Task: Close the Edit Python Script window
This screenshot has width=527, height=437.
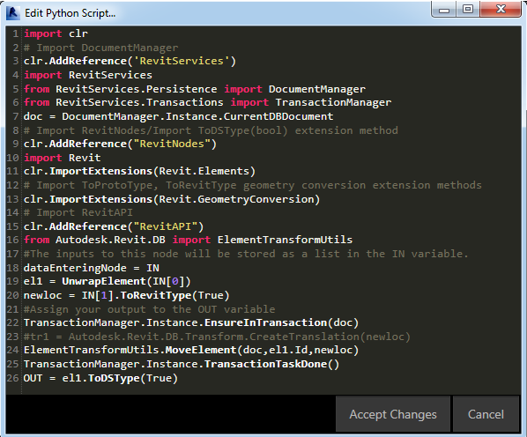Action: tap(501, 10)
